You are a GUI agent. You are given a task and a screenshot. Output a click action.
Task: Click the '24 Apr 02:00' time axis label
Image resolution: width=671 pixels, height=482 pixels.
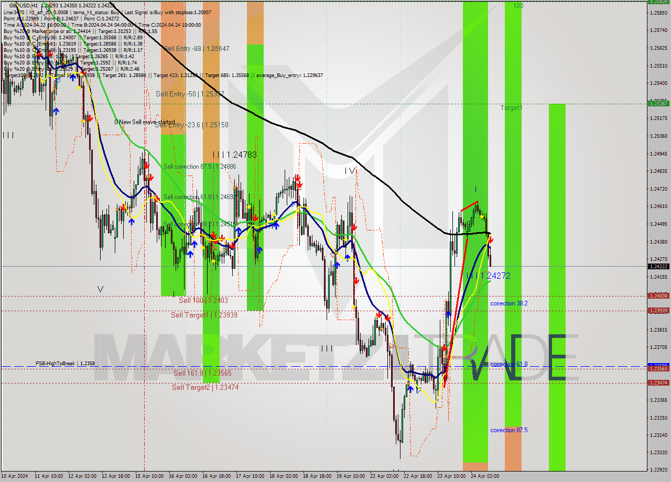[484, 476]
